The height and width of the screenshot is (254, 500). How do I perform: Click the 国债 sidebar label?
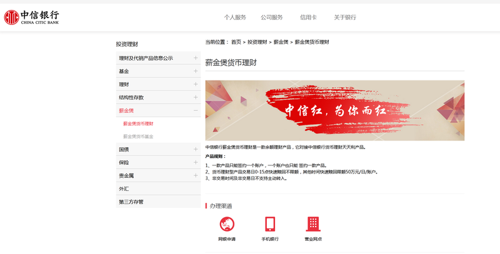(x=124, y=150)
